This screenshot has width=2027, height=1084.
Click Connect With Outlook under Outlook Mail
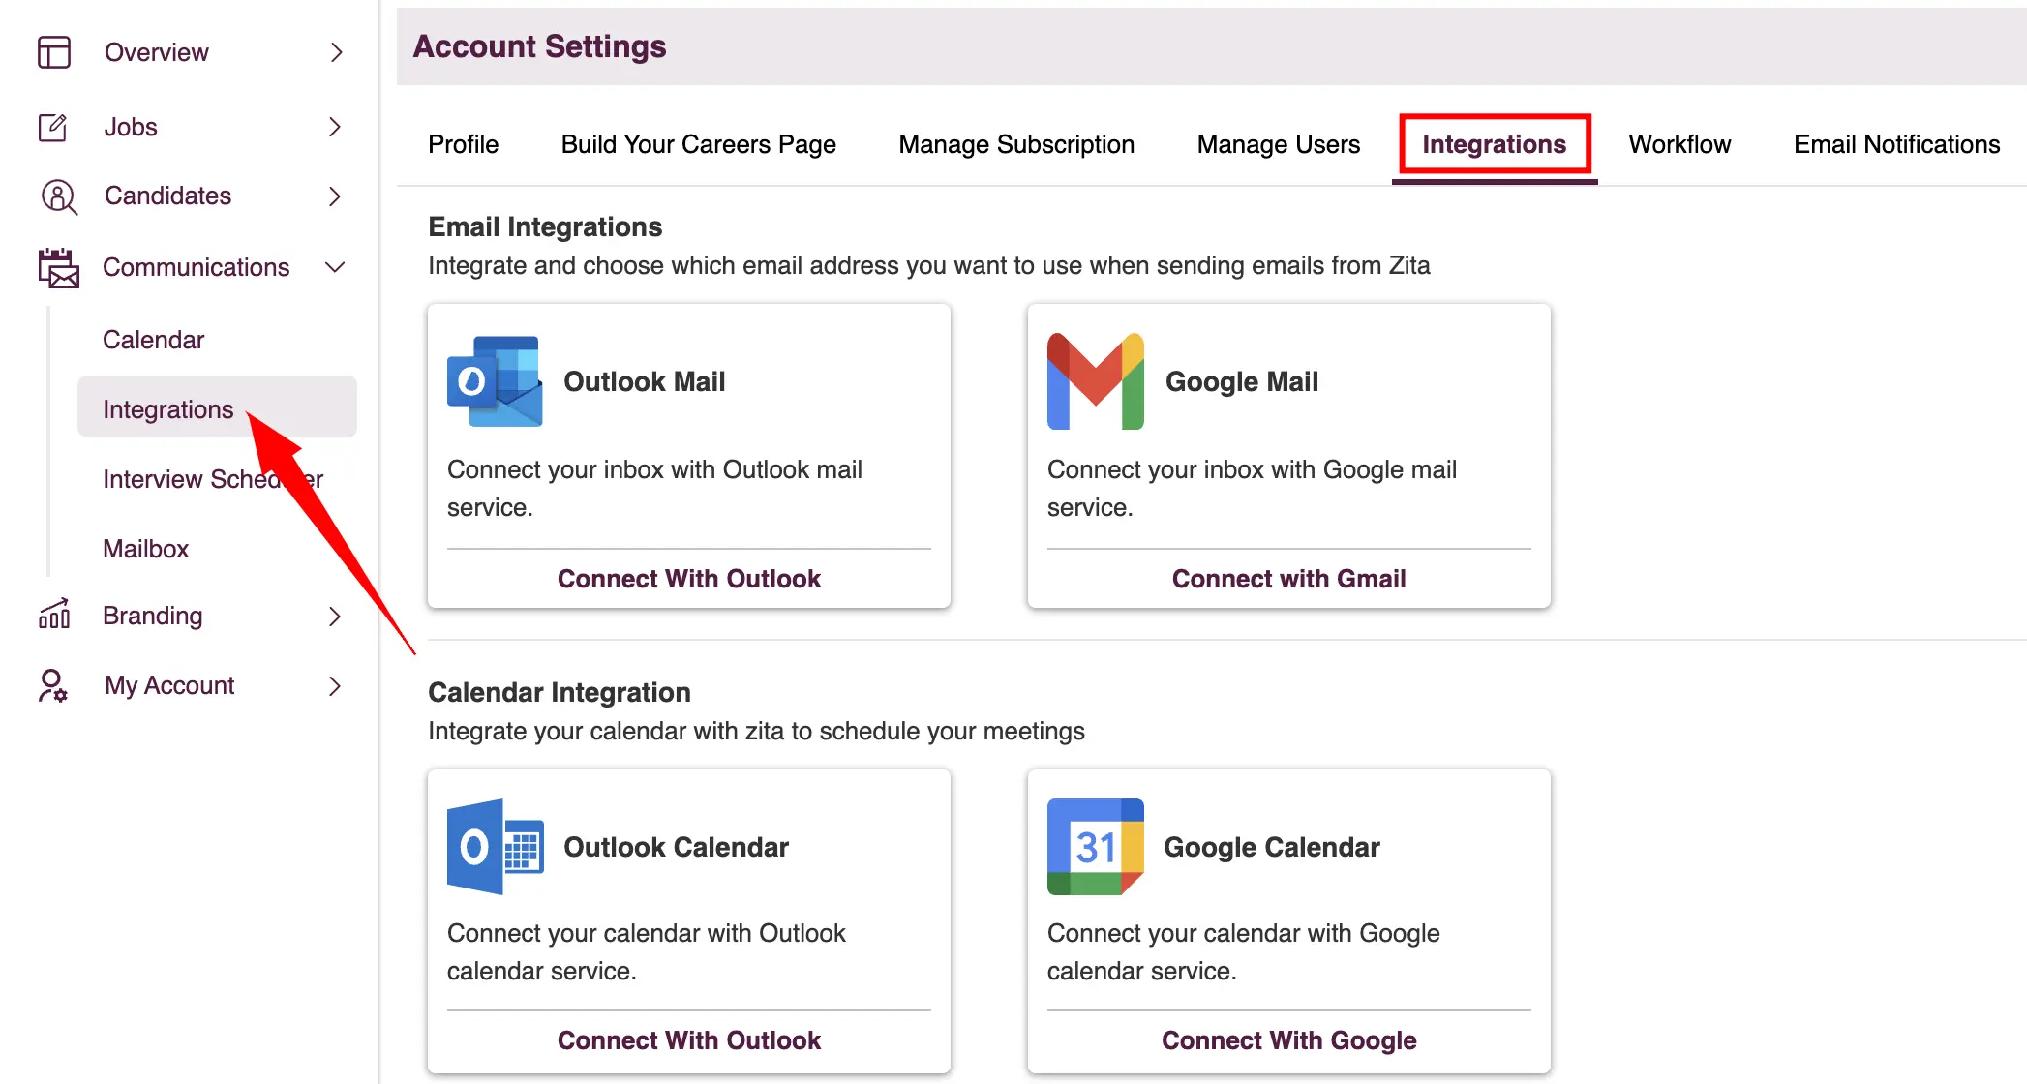[688, 579]
